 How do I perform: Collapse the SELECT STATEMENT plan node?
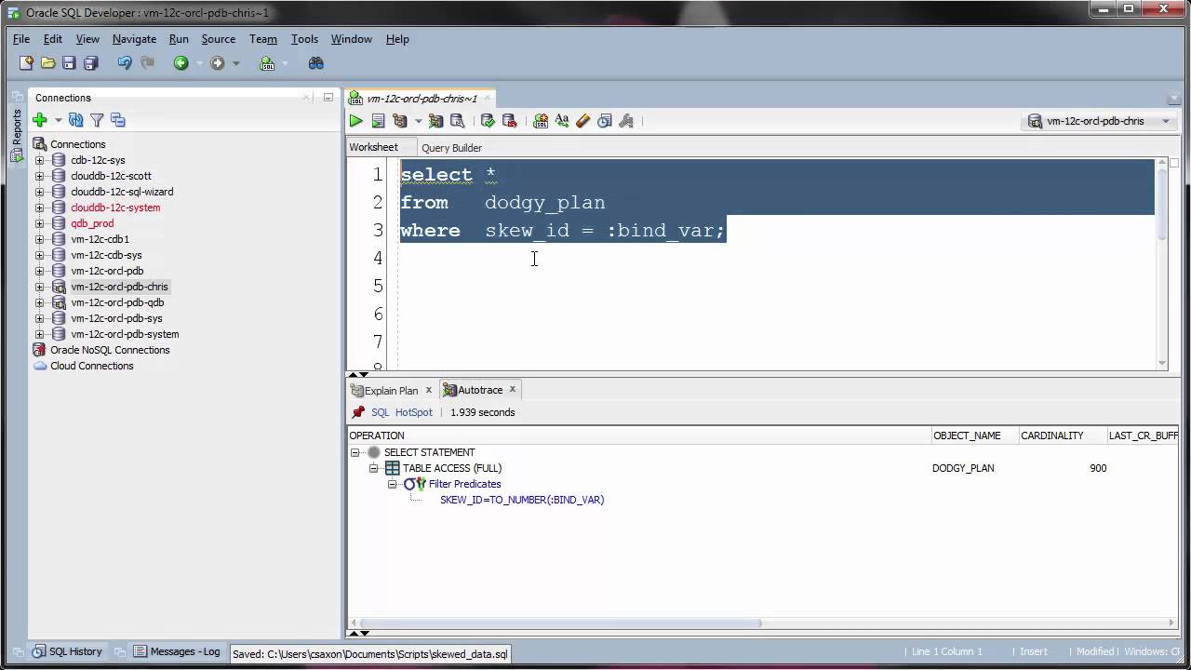pyautogui.click(x=355, y=452)
